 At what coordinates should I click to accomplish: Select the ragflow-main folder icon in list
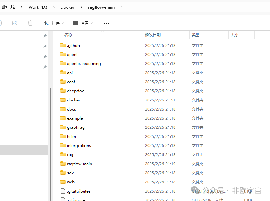coord(63,164)
